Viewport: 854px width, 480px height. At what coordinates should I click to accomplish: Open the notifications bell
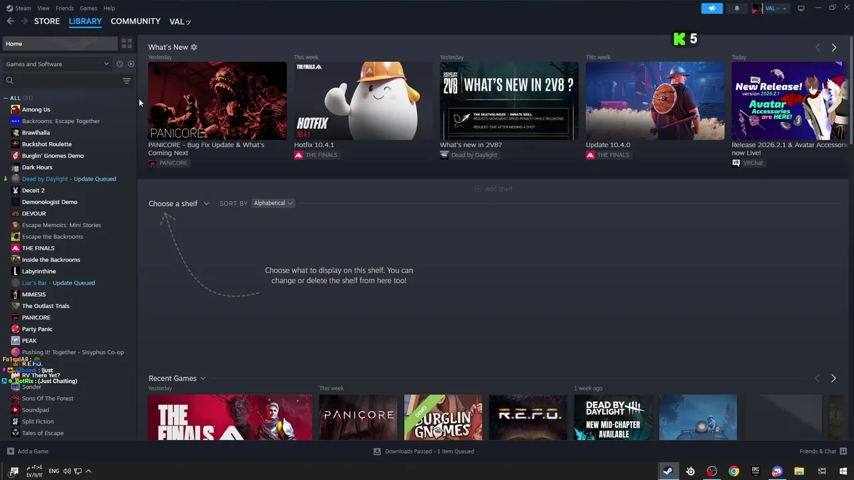tap(737, 8)
